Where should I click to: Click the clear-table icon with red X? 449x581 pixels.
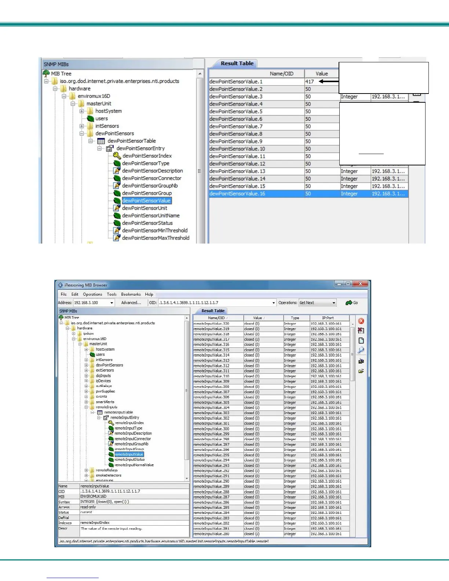point(361,330)
